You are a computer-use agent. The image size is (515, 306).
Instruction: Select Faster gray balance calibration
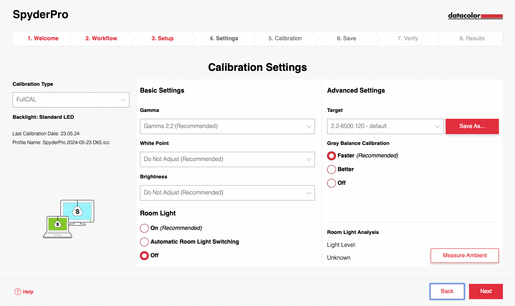pyautogui.click(x=332, y=156)
